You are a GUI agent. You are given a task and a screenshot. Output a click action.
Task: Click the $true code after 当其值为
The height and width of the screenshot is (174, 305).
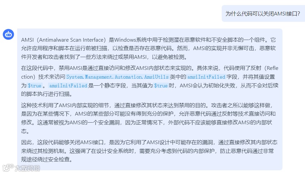tap(161, 86)
